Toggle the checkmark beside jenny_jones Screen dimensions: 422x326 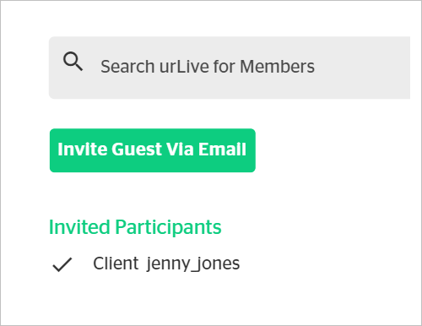62,264
